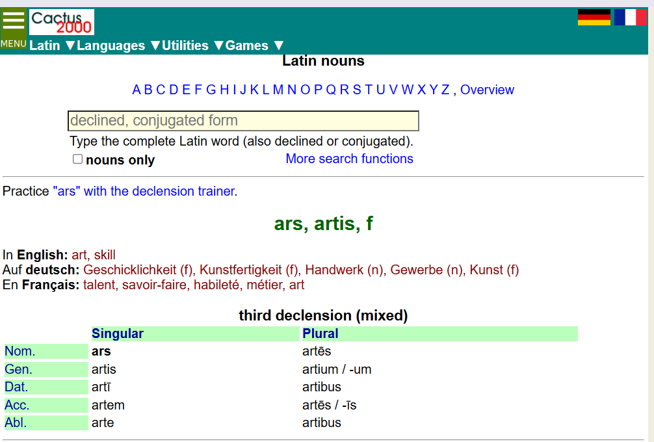
Task: Open the ars declension trainer link
Action: click(x=144, y=191)
